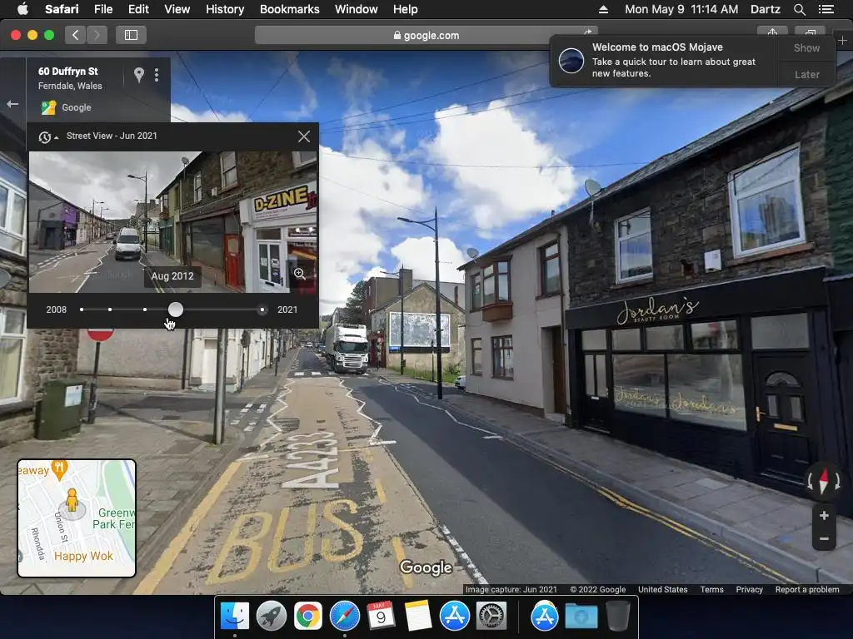The image size is (853, 639).
Task: Click the Safari new tab plus button
Action: point(842,40)
